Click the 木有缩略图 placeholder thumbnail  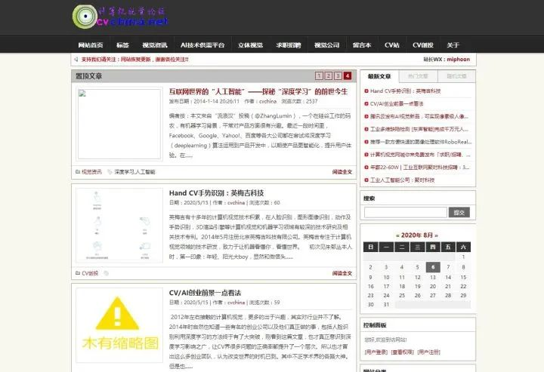pos(119,325)
